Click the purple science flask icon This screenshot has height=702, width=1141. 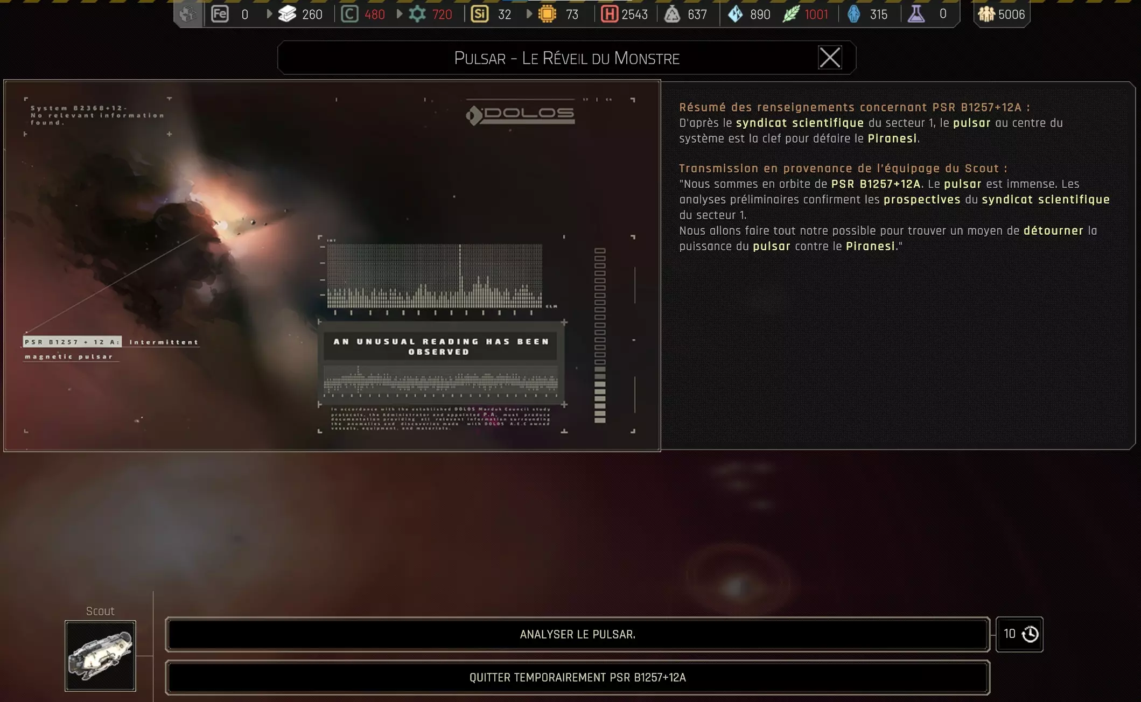[916, 14]
